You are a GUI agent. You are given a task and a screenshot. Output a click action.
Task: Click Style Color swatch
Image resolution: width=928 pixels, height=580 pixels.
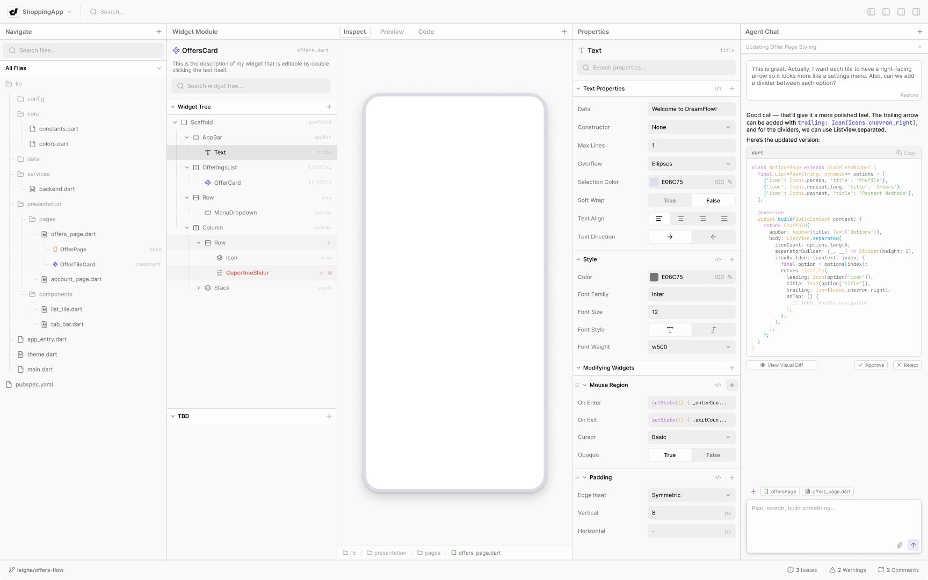pos(654,277)
